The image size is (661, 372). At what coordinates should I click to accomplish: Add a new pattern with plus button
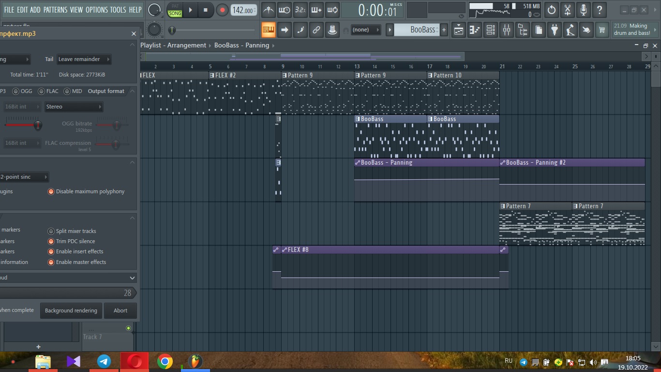pos(444,30)
